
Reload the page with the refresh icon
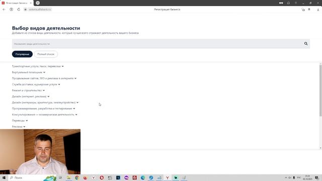[19, 10]
